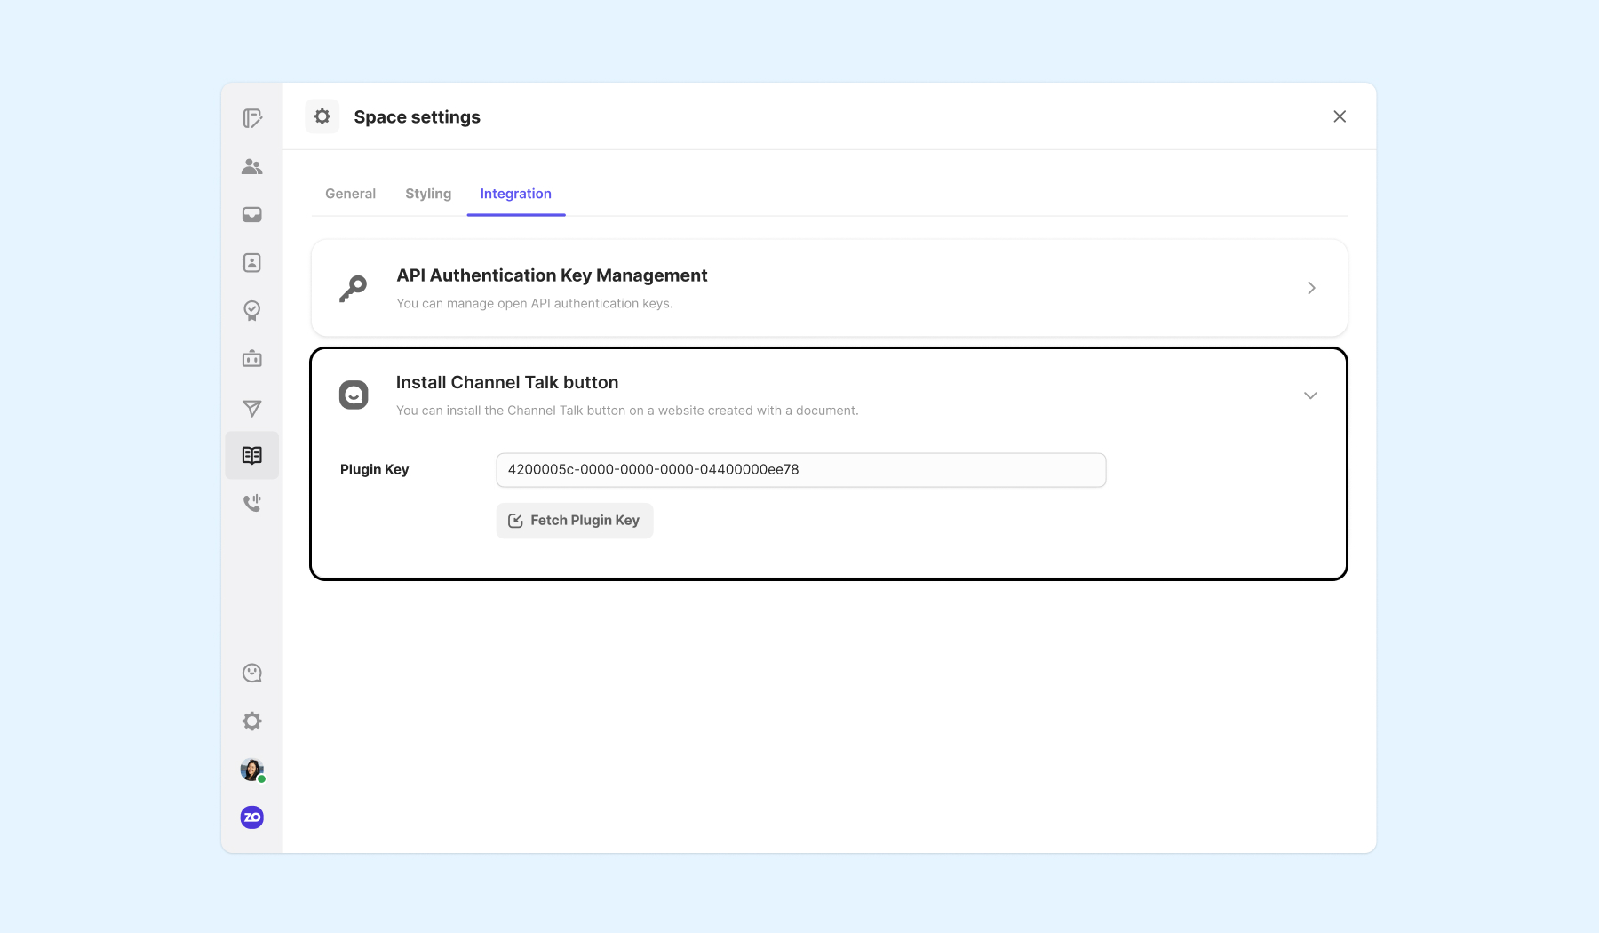1599x933 pixels.
Task: Open the award badge icon in sidebar
Action: pos(252,310)
